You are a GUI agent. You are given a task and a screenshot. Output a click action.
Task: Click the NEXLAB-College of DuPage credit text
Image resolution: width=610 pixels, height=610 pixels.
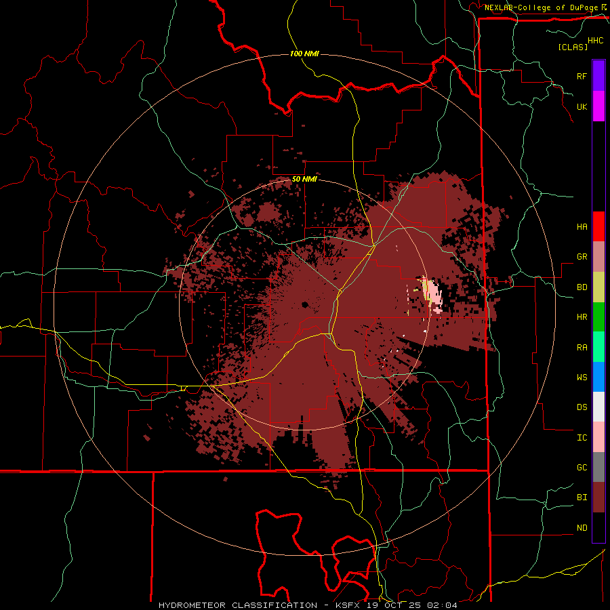(x=541, y=7)
